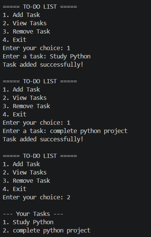
Task: Click the second '===== TO-DO LIST =====' header
Action: coord(40,81)
